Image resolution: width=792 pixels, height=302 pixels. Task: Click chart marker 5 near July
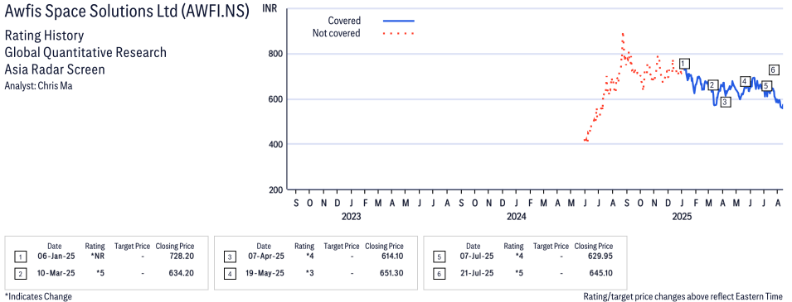point(766,86)
